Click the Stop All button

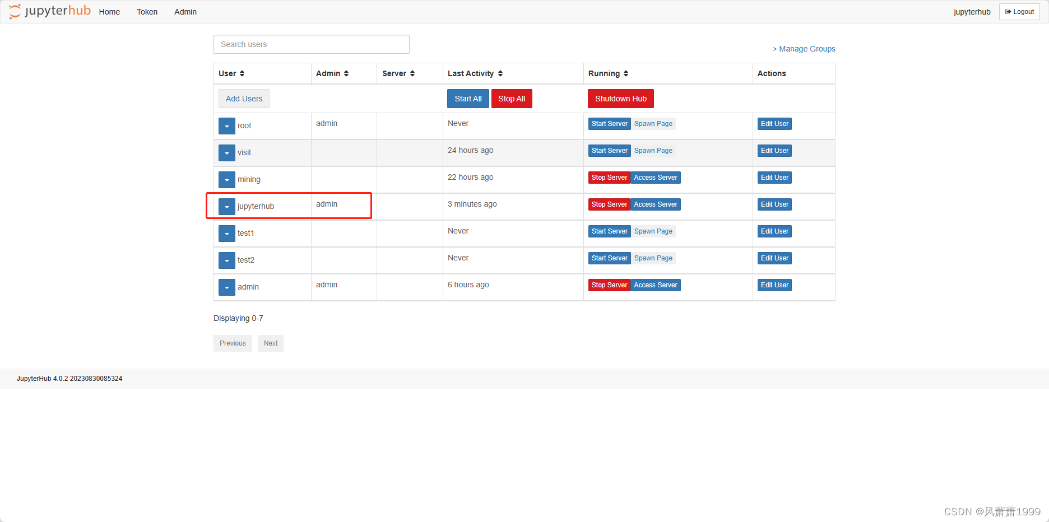512,99
